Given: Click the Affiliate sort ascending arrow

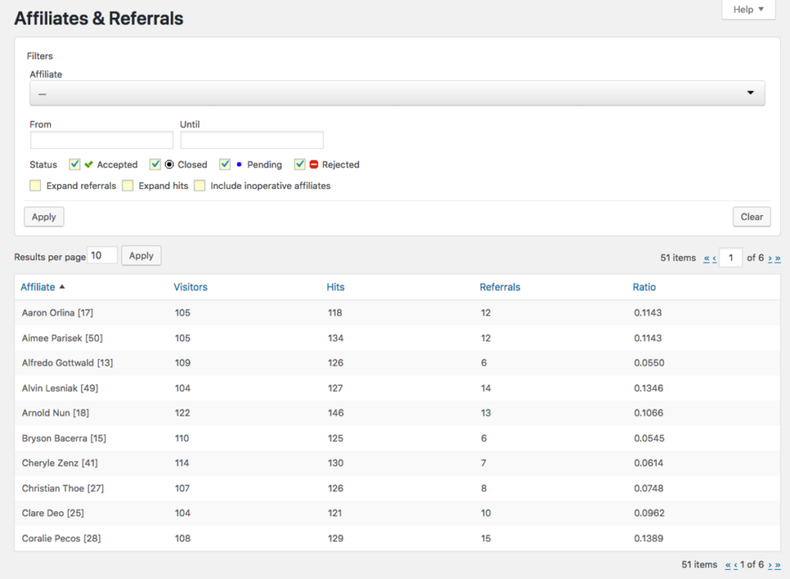Looking at the screenshot, I should (62, 287).
